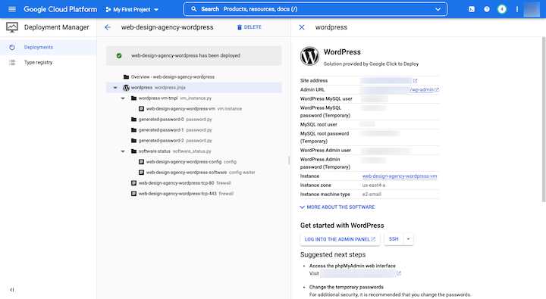Open the hamburger navigation menu
This screenshot has height=299, width=546.
tap(12, 9)
